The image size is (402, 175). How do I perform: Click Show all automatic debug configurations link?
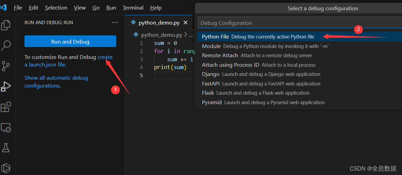(x=56, y=81)
